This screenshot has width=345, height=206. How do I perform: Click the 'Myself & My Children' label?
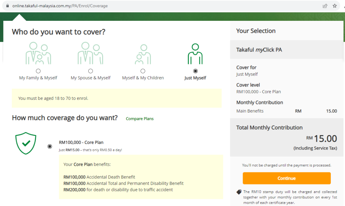tap(143, 78)
